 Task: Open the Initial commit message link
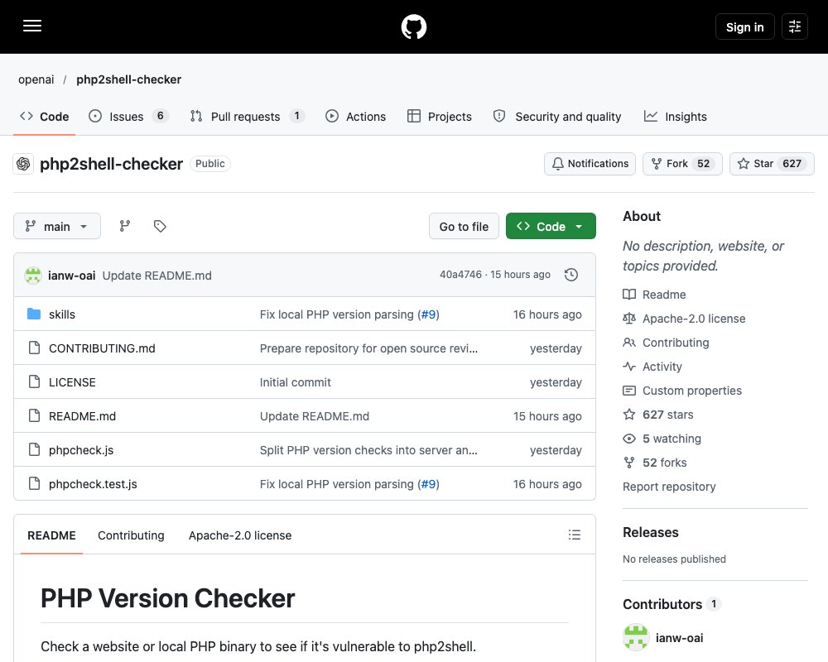click(x=296, y=382)
